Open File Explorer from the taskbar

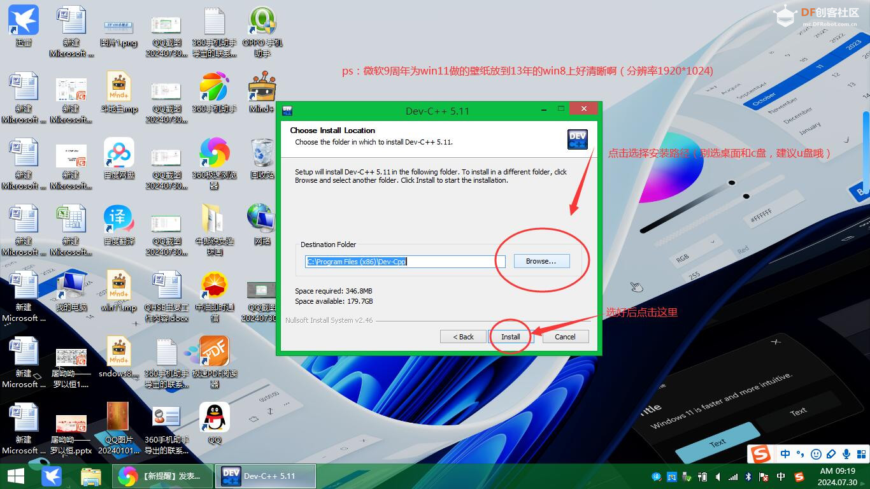91,476
